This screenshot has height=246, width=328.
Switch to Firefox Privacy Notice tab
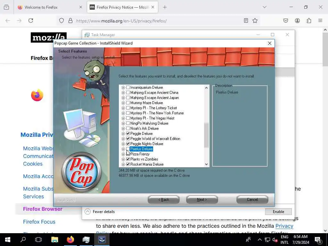pos(122,7)
